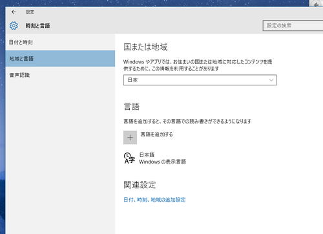The width and height of the screenshot is (323, 234).
Task: Click the 国または地域 heading
Action: pyautogui.click(x=145, y=47)
